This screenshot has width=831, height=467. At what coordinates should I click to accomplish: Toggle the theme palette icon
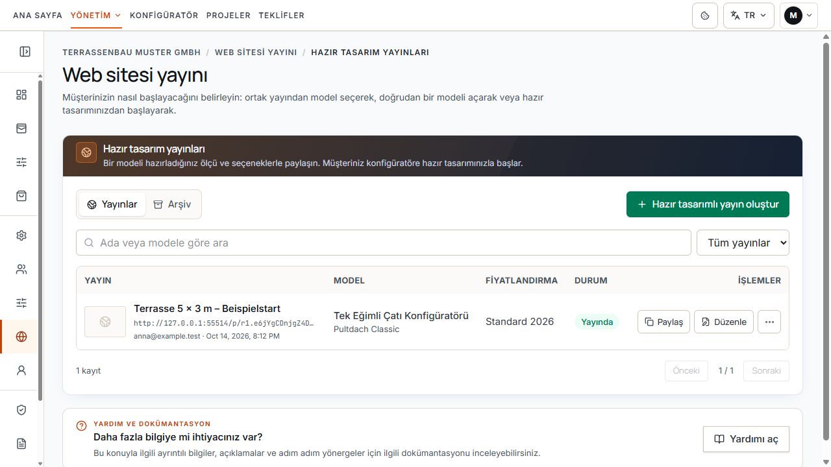[x=705, y=15]
